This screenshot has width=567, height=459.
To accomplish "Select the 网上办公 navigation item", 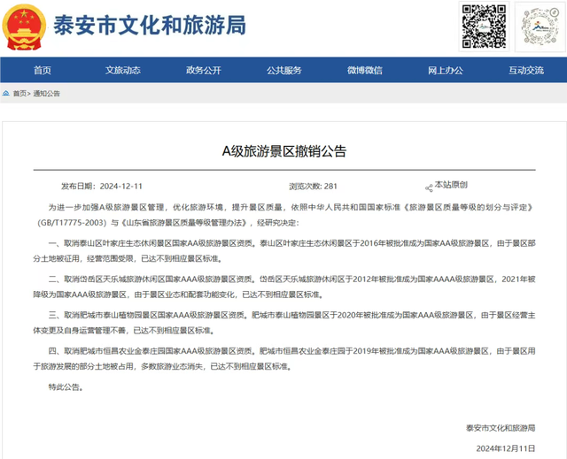I will point(446,71).
